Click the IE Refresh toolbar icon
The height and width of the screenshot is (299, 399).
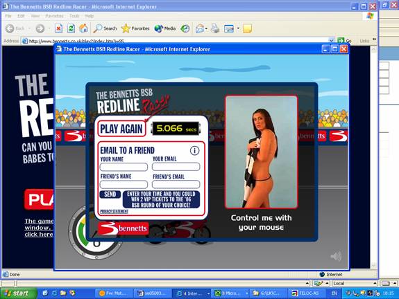click(x=71, y=28)
